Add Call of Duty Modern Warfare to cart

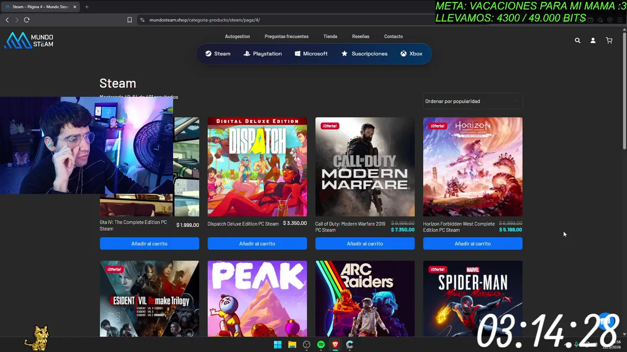(x=365, y=243)
